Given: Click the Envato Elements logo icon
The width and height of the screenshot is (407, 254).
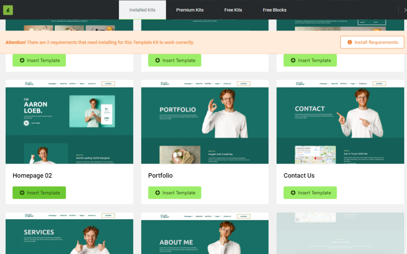Looking at the screenshot, I should [x=8, y=10].
